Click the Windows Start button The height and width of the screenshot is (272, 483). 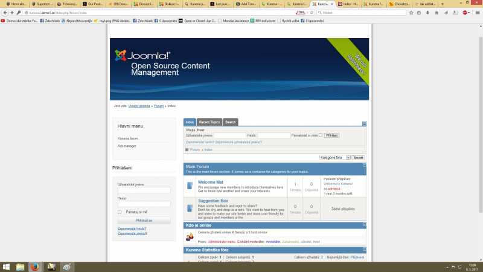(x=5, y=266)
